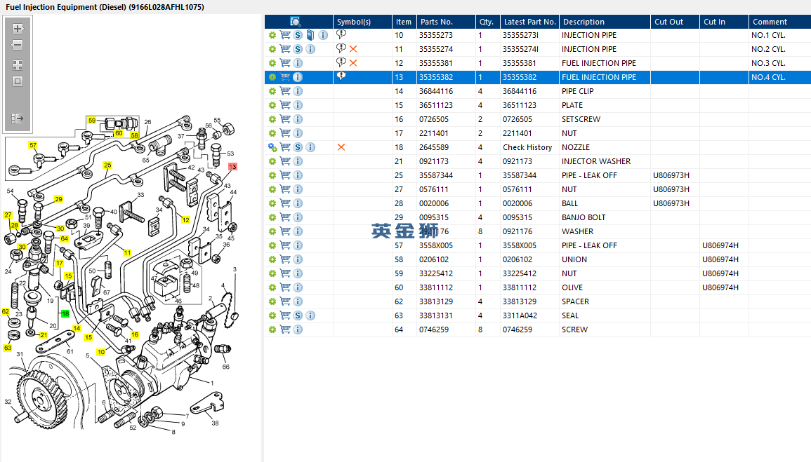This screenshot has width=811, height=462.
Task: Click the single-square fit view icon
Action: coord(18,81)
